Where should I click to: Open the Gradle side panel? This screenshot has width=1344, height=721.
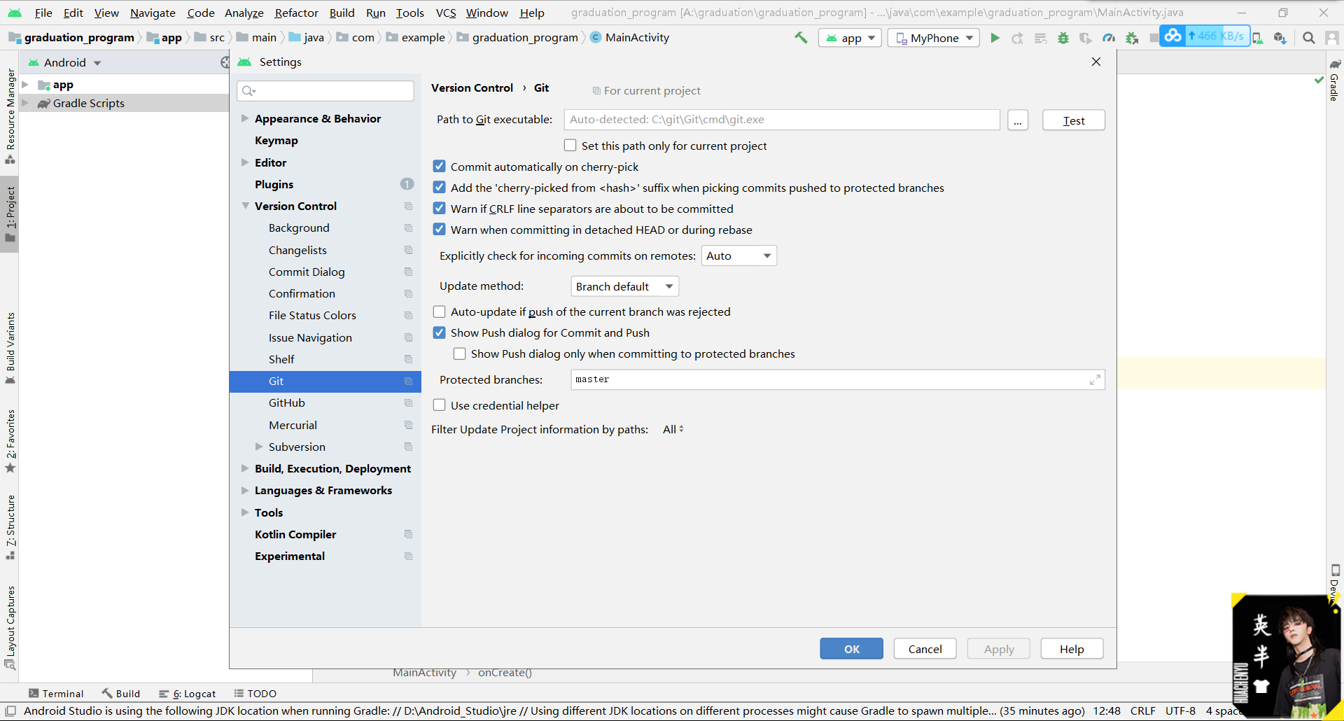coord(1334,80)
